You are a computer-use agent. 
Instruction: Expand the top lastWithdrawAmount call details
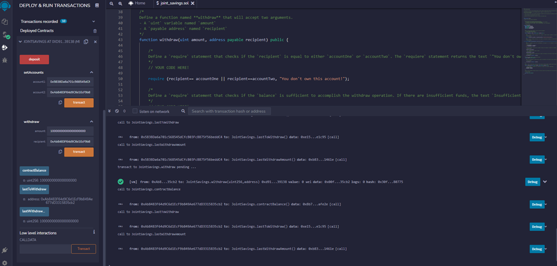point(546,159)
